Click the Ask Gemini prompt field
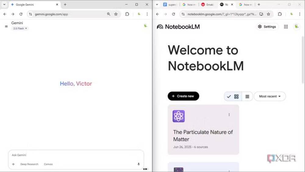Viewport: 305px width, 172px height. (x=76, y=155)
